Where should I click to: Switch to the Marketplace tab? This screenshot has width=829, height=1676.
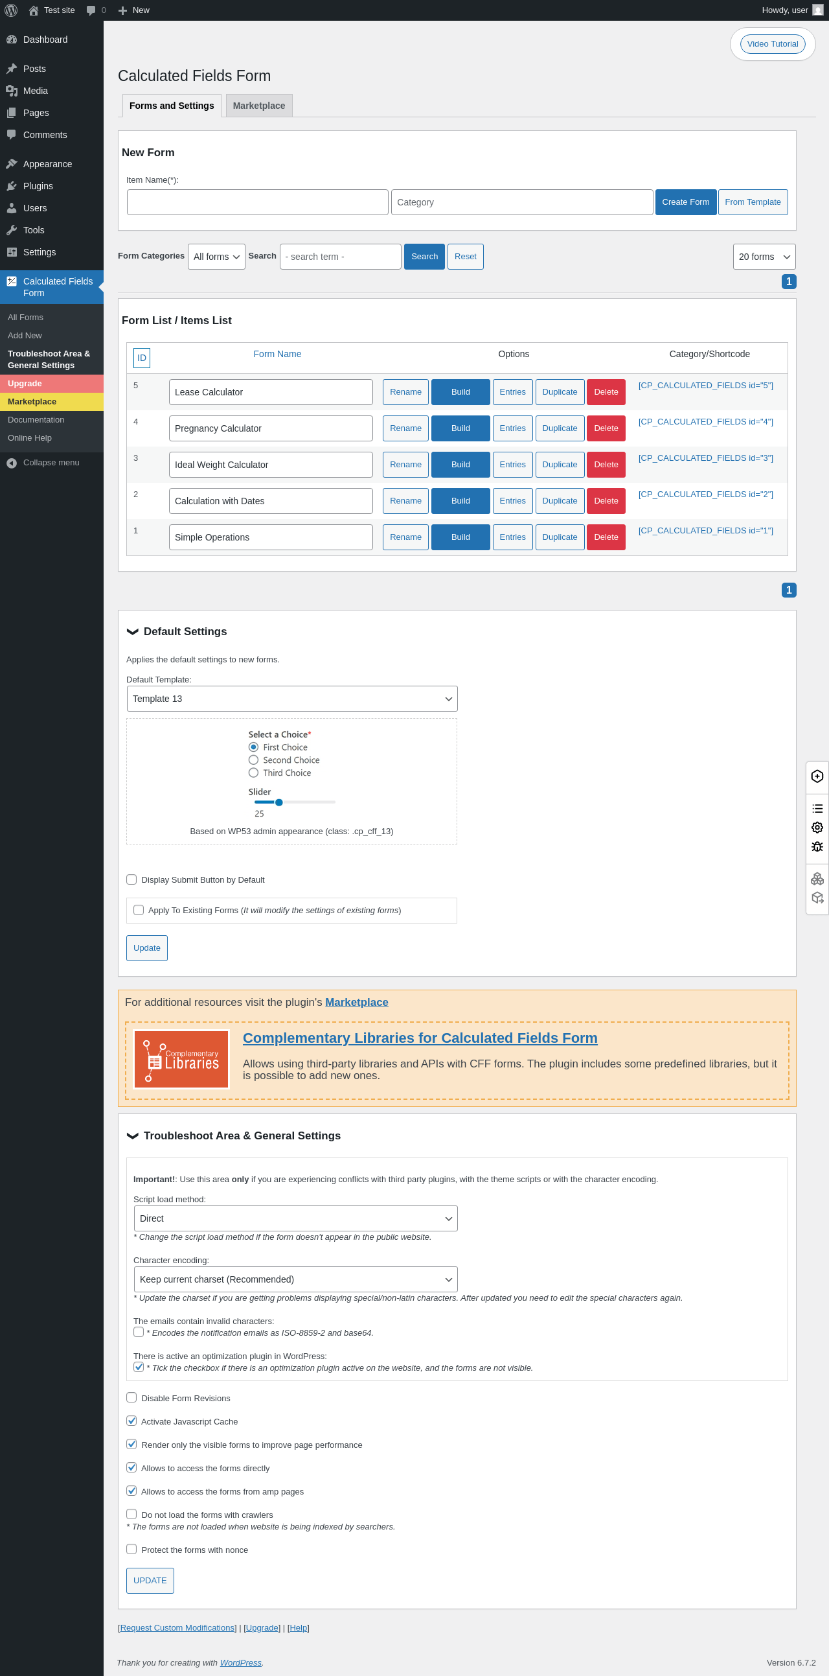(x=259, y=106)
